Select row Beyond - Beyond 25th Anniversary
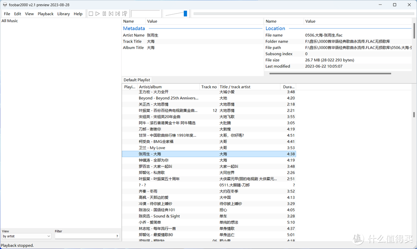Viewport: 417px width, 249px height. pos(209,98)
